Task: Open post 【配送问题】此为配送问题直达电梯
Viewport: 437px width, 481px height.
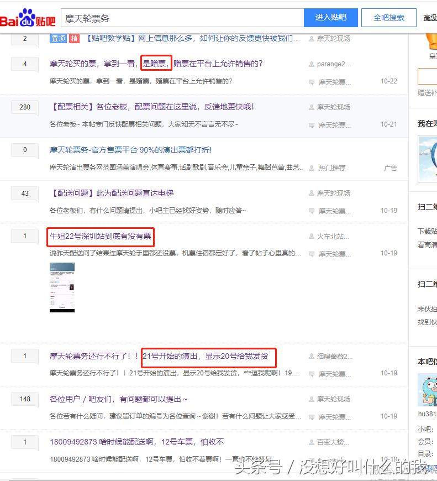Action: [x=112, y=193]
